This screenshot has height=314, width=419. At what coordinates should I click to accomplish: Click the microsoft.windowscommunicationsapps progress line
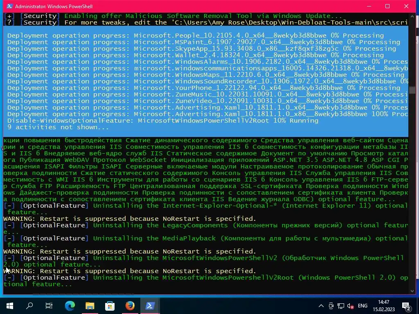pos(207,68)
